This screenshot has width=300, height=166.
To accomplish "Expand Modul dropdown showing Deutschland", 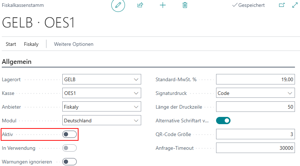I will pyautogui.click(x=136, y=121).
